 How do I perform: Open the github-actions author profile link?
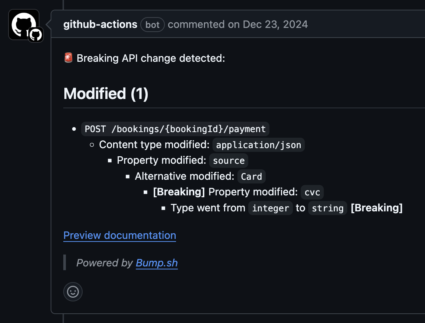100,25
